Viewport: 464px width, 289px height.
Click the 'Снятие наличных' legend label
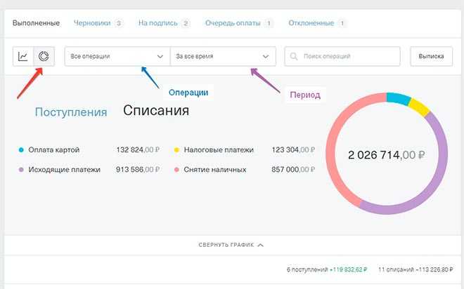click(x=215, y=170)
